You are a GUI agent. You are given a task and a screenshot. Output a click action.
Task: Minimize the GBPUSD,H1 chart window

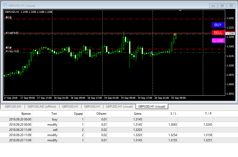(214, 5)
